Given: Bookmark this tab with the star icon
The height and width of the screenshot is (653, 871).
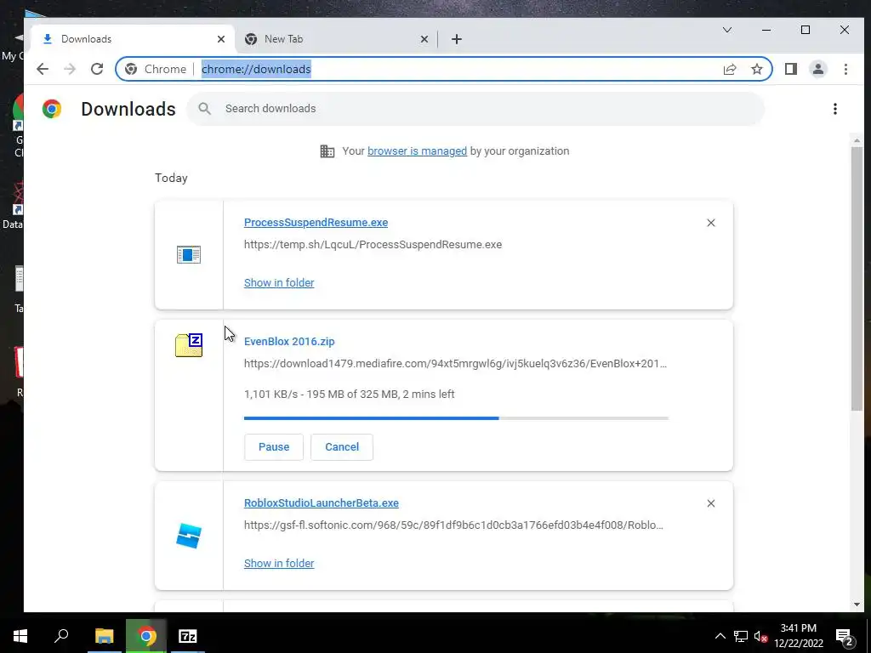Looking at the screenshot, I should click(756, 69).
